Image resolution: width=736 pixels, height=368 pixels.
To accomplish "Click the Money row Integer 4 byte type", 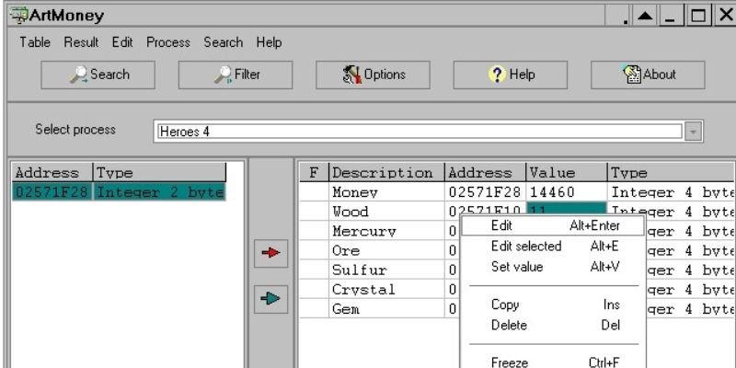I will point(672,192).
